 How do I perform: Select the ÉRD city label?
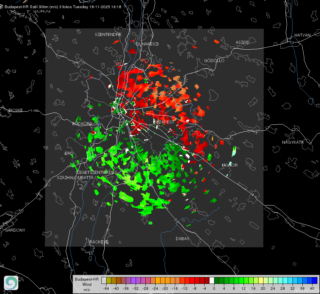[x=69, y=154]
